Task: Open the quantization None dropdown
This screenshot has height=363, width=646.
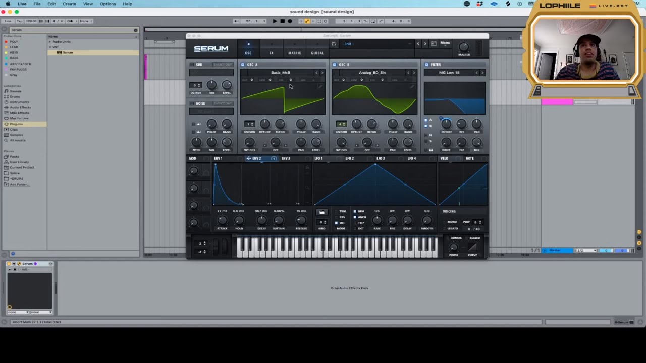Action: 85,21
